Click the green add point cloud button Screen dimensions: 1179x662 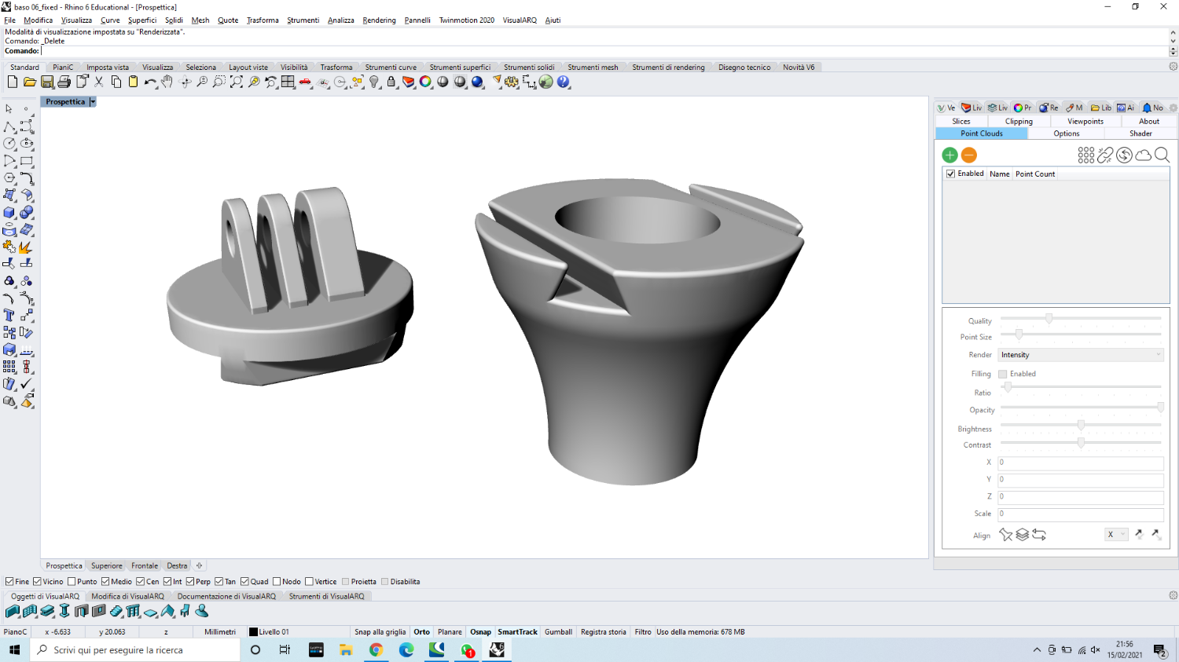click(949, 155)
